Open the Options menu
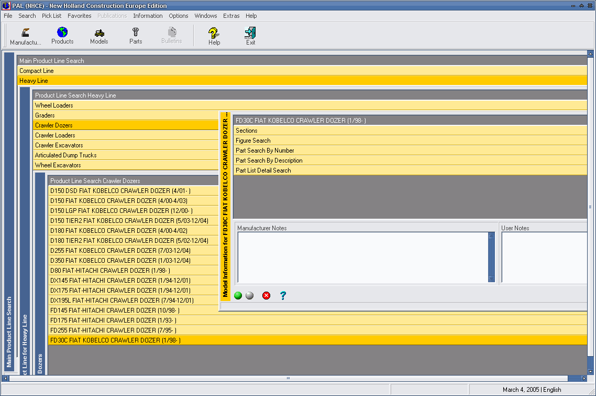596x396 pixels. (178, 16)
